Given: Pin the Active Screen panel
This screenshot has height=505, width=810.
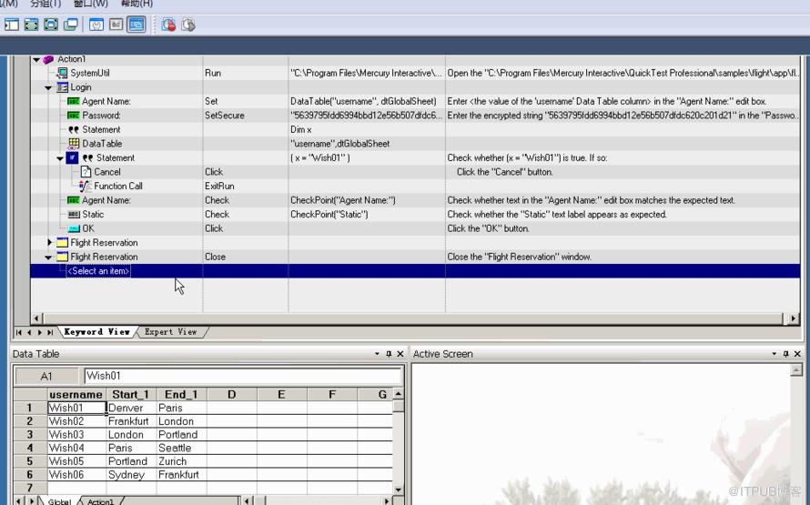Looking at the screenshot, I should click(786, 354).
